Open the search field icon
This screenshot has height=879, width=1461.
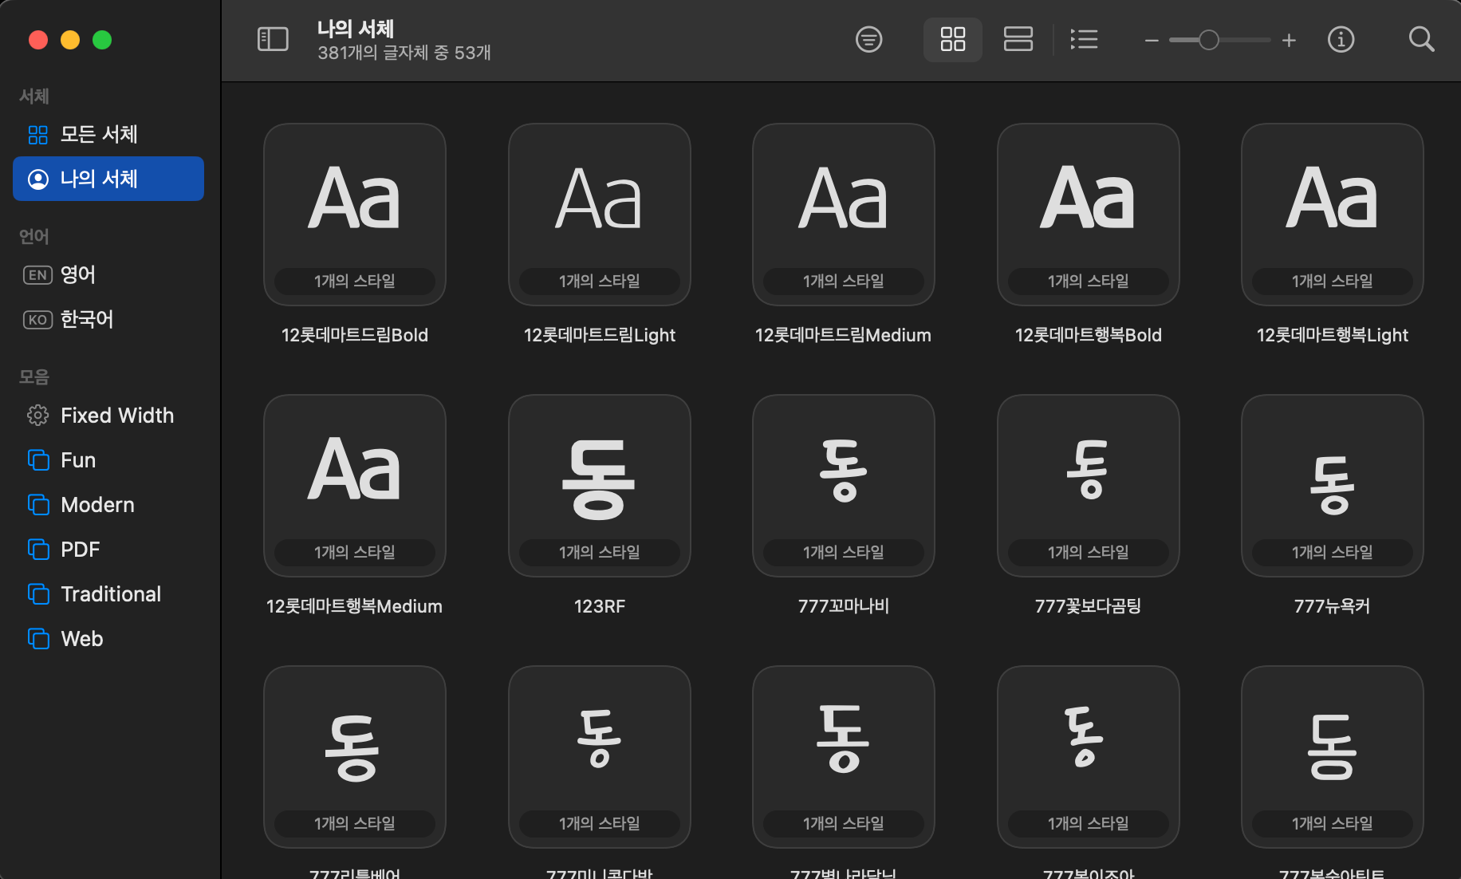tap(1421, 39)
